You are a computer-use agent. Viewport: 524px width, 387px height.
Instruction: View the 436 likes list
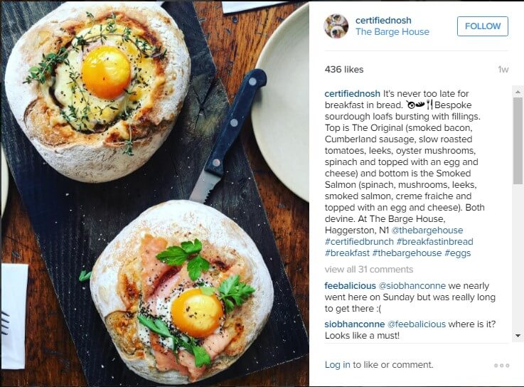(344, 70)
